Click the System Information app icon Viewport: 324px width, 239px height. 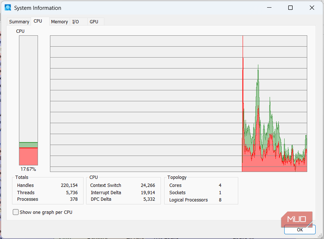[8, 8]
